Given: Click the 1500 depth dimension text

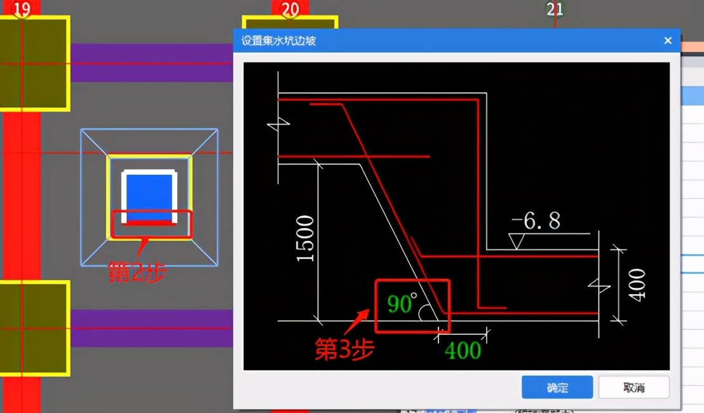Looking at the screenshot, I should [x=305, y=239].
